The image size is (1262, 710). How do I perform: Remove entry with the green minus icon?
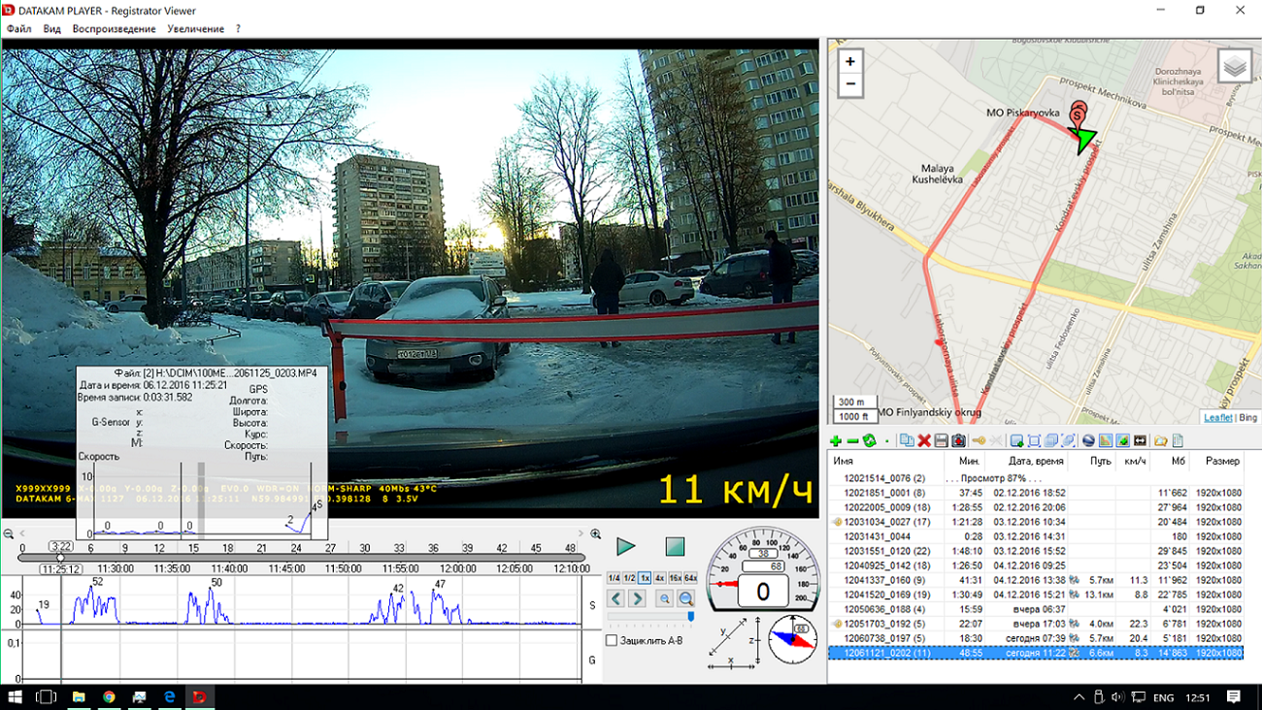coord(852,440)
